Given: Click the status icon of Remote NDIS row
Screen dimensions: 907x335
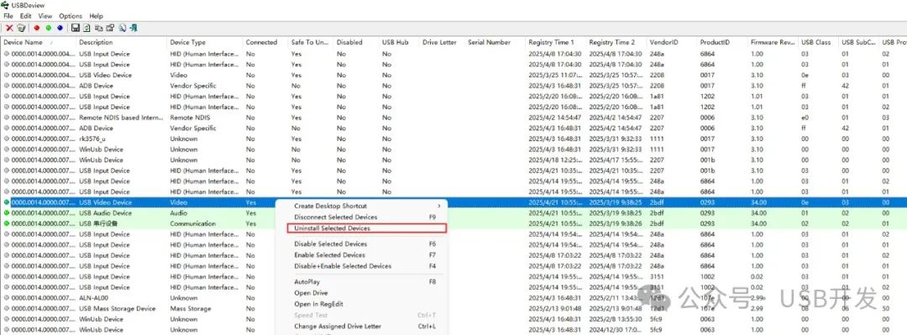Looking at the screenshot, I should pyautogui.click(x=7, y=118).
